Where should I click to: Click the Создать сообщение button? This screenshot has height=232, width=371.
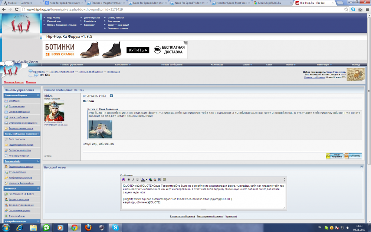183,216
